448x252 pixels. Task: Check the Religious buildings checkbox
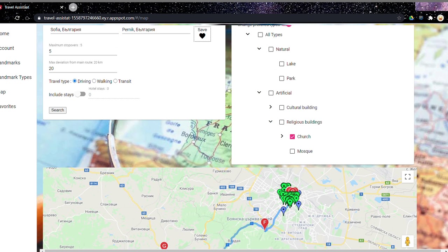[281, 122]
